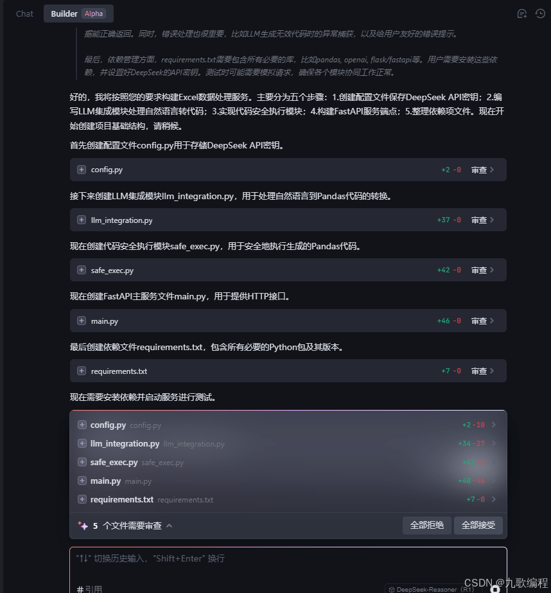Click plus icon beside config.py card
This screenshot has width=551, height=593.
[82, 170]
